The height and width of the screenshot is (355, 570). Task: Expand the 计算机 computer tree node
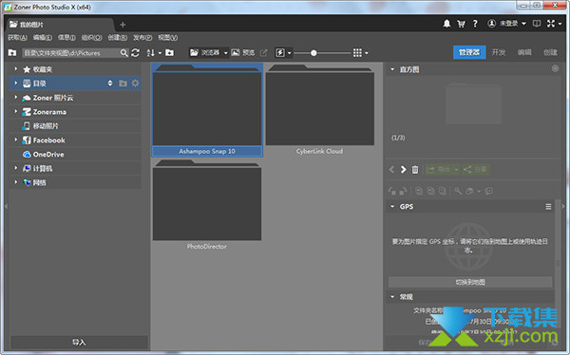pyautogui.click(x=15, y=168)
